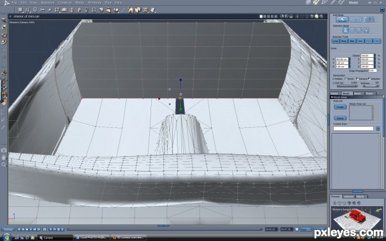Open the Model menu
This screenshot has width=386, height=241.
pos(80,3)
